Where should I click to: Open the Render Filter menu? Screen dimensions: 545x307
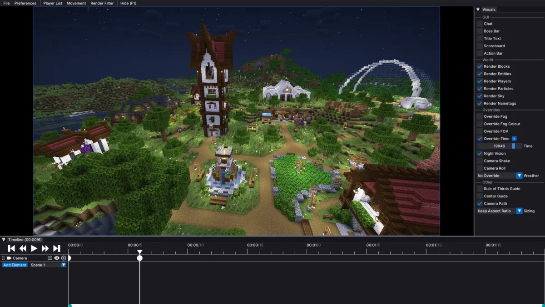[103, 3]
